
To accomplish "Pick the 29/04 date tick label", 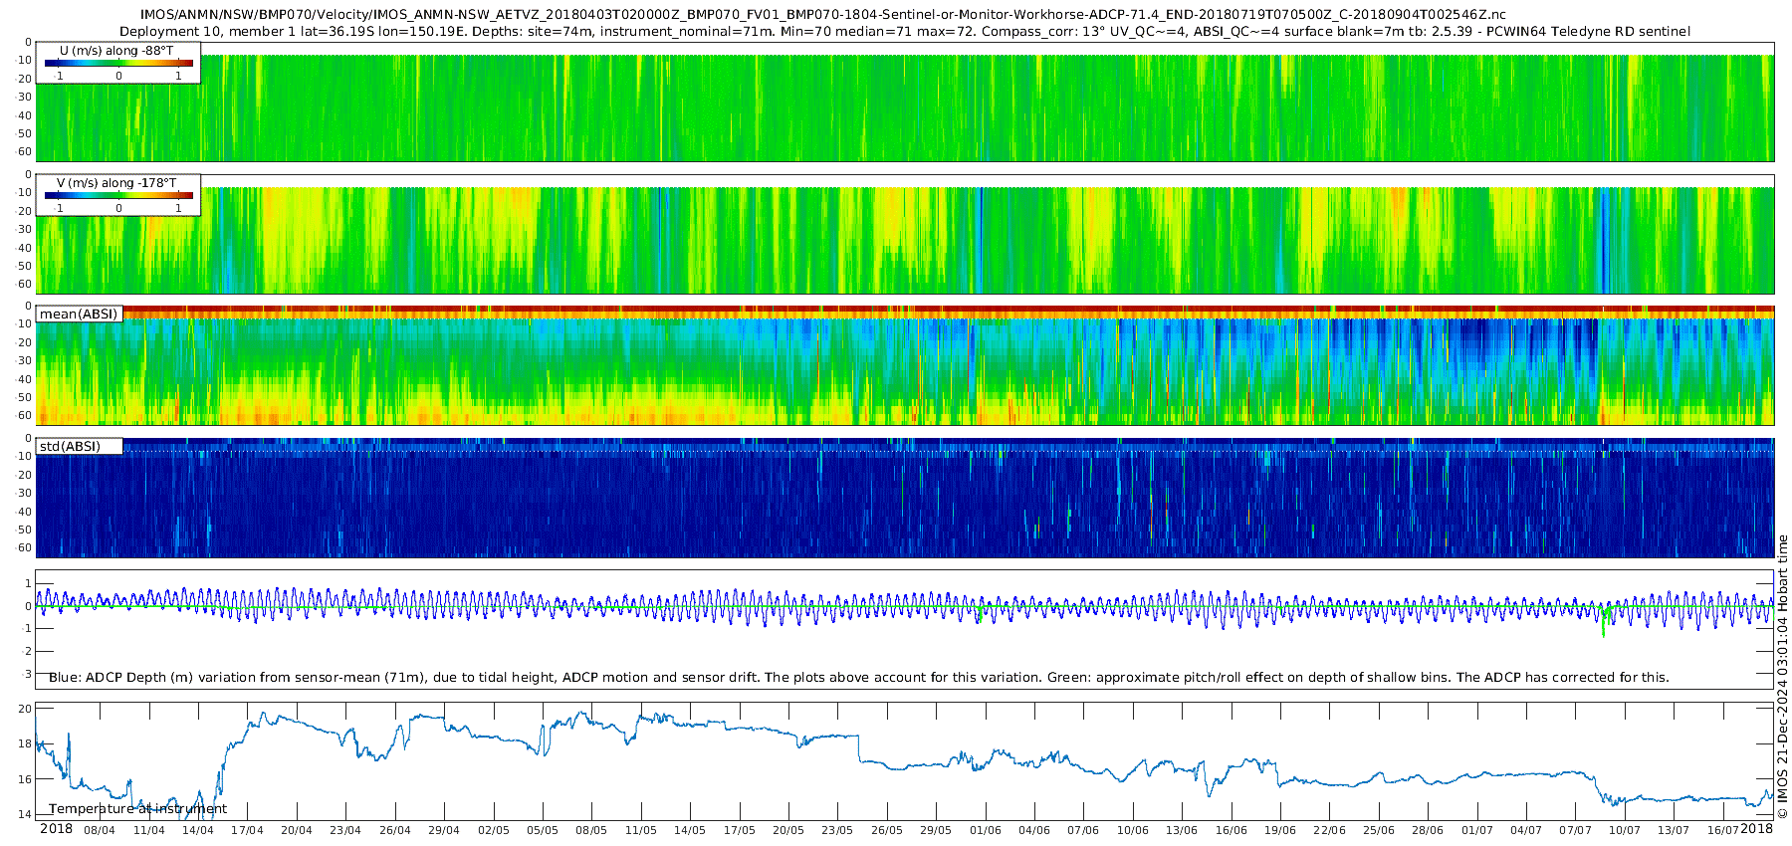I will click(x=444, y=830).
